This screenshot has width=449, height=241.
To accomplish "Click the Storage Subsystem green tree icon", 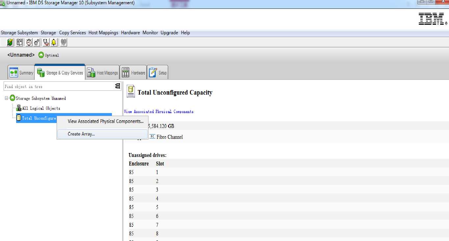I will (13, 98).
